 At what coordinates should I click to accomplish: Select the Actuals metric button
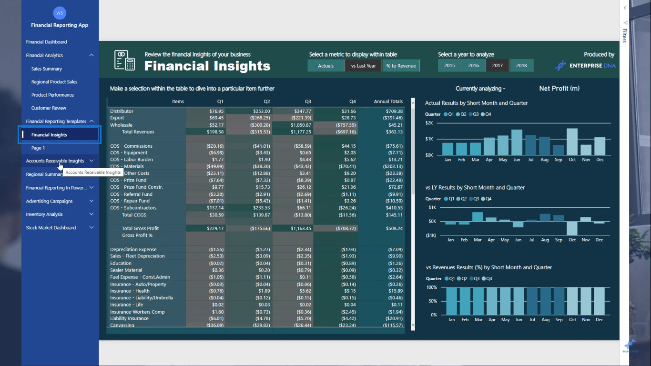point(326,66)
